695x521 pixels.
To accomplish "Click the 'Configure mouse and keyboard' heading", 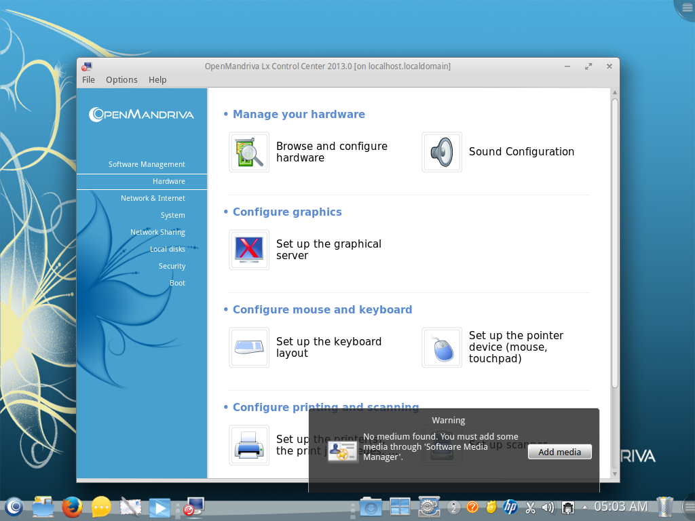I will (x=322, y=309).
